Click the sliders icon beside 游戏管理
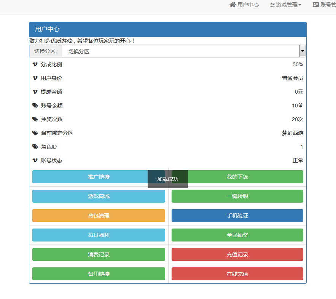336x299 pixels. 272,5
